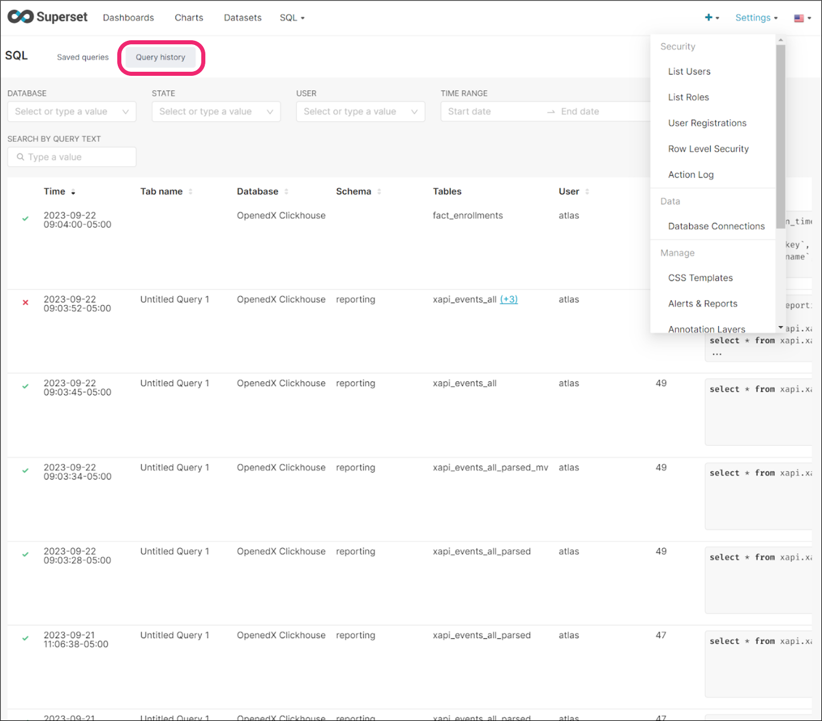Click the search magnifier icon in query text field
The height and width of the screenshot is (721, 822).
pos(20,157)
